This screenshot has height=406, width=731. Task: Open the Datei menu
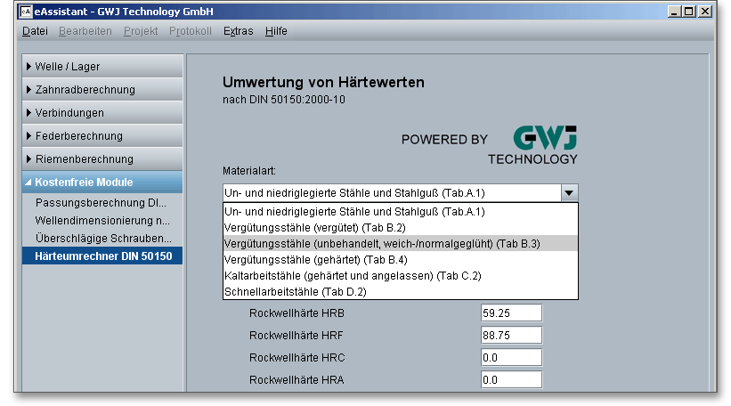tap(35, 31)
